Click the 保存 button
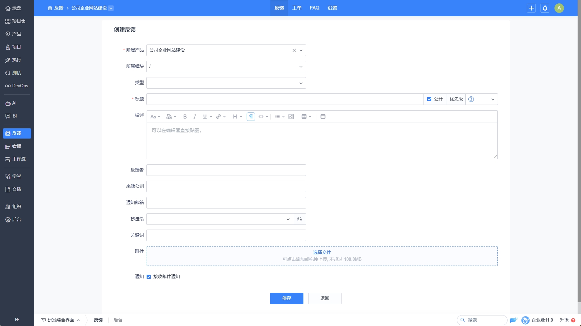This screenshot has height=326, width=581. click(287, 298)
